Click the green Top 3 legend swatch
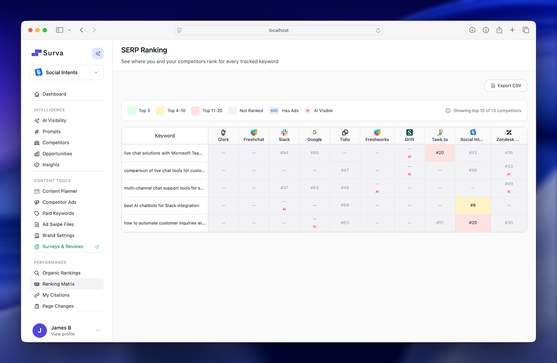Screen dimensions: 557x363 tap(131, 110)
